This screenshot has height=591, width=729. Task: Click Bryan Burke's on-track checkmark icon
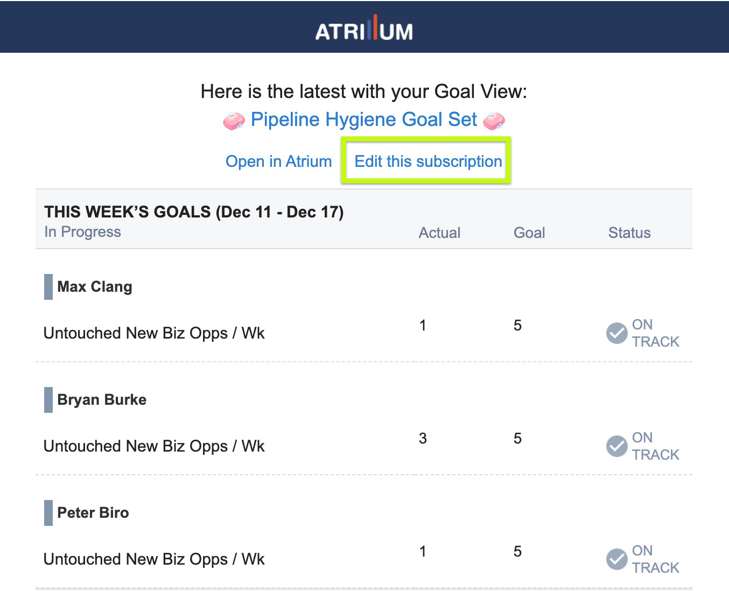617,446
